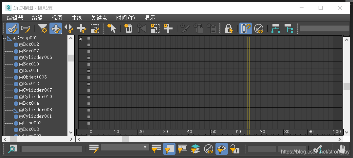Click the Scale Time icon
The image size is (353, 158).
tap(155, 28)
